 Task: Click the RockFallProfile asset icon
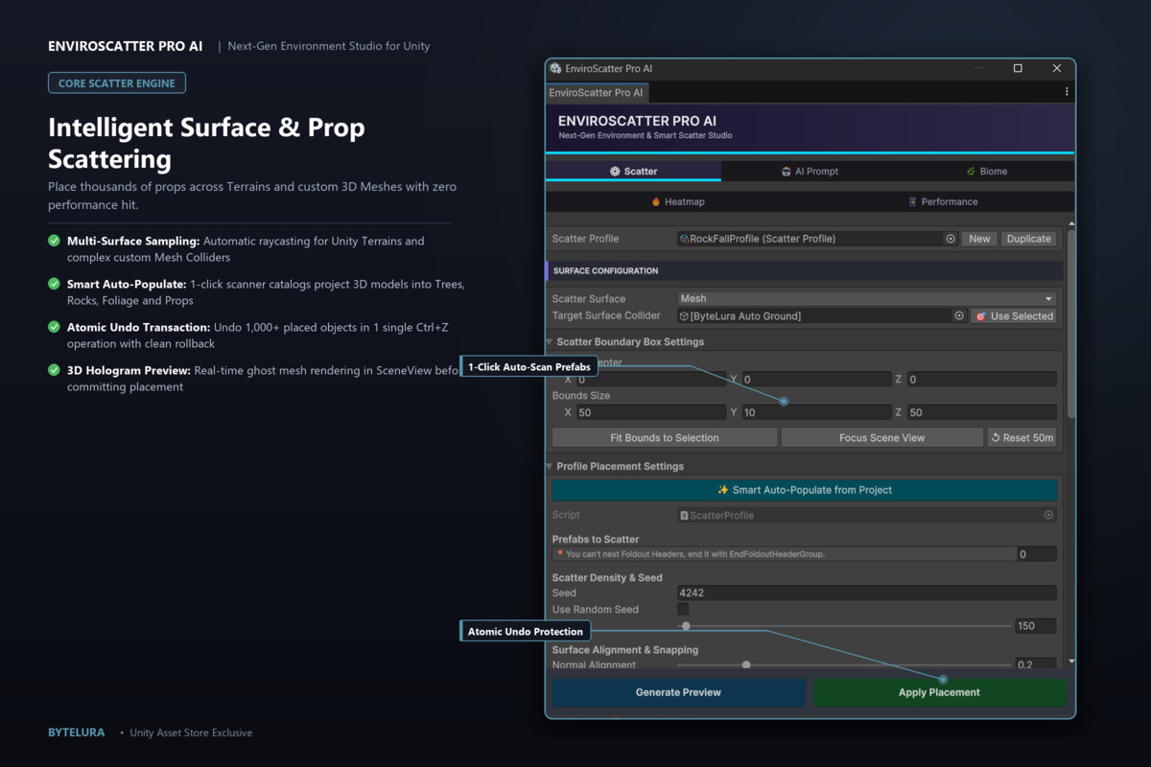[685, 239]
